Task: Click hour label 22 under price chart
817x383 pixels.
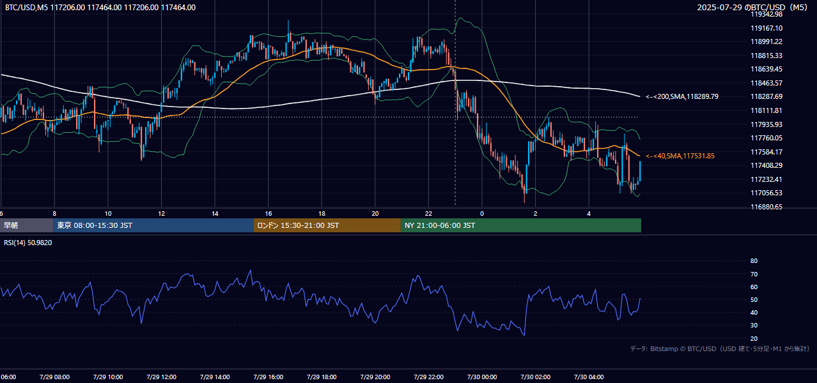Action: tap(429, 213)
